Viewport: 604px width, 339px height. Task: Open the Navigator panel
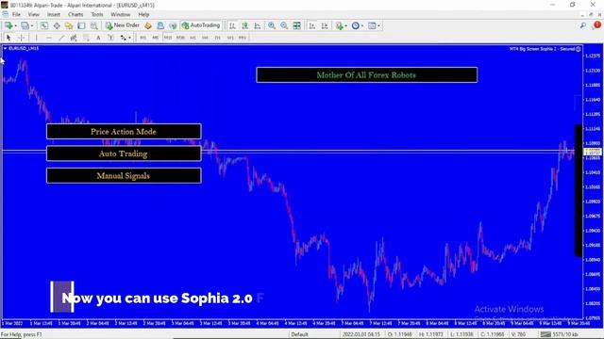point(69,25)
